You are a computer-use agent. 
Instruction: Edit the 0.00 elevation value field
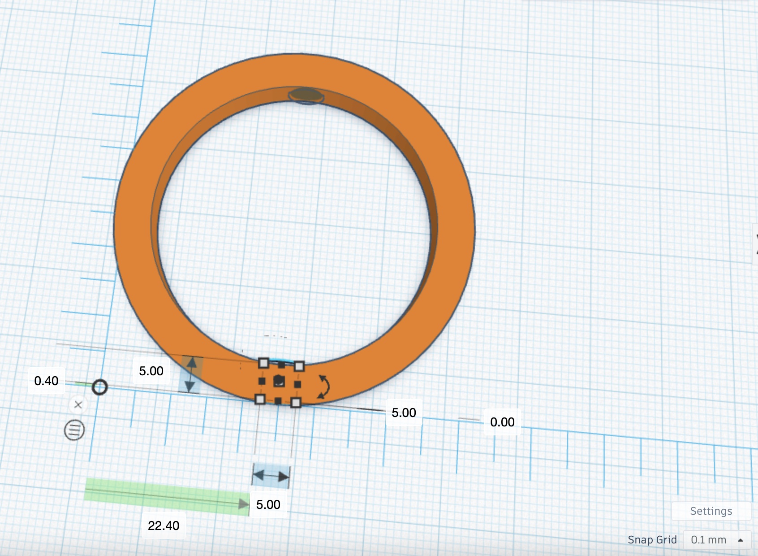(502, 422)
